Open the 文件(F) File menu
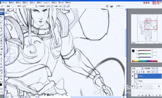This screenshot has height=98, width=162. pyautogui.click(x=4, y=3)
